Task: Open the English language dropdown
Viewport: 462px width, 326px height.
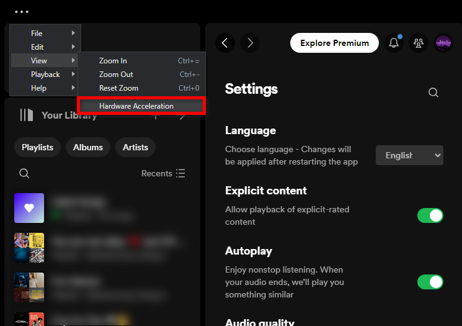Action: 409,155
